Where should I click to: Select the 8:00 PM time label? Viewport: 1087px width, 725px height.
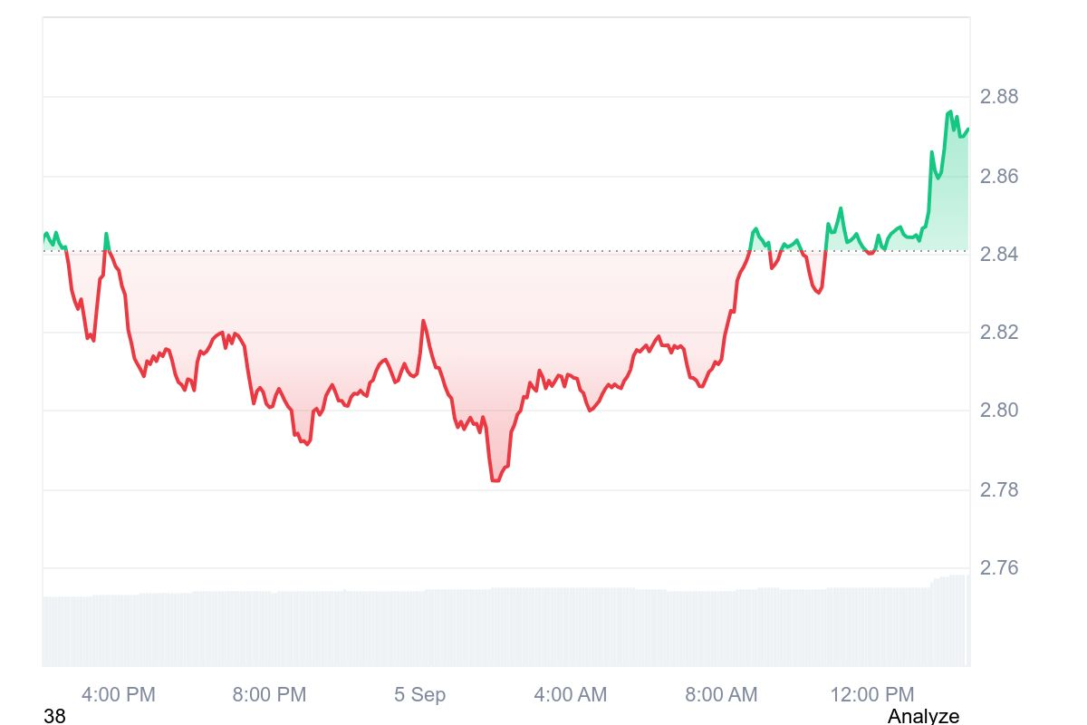269,695
